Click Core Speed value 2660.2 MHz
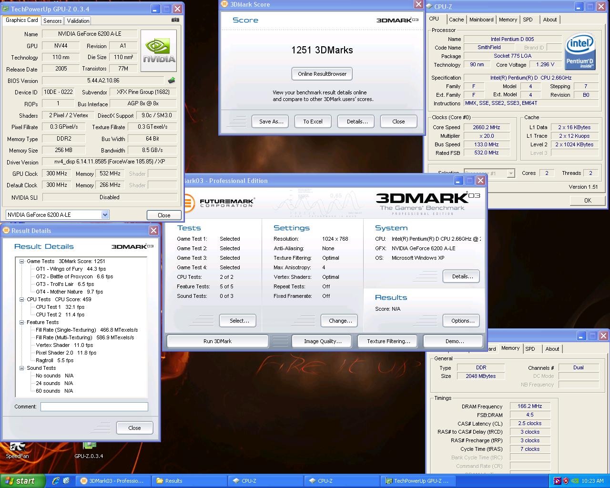Screen dimensions: 610x488 pos(486,127)
